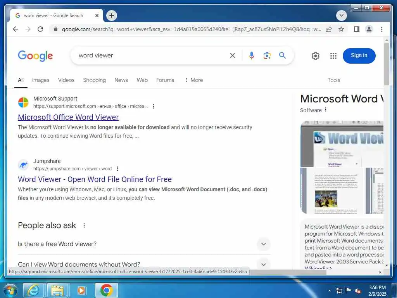
Task: Click the padlock site info icon
Action: point(56,29)
